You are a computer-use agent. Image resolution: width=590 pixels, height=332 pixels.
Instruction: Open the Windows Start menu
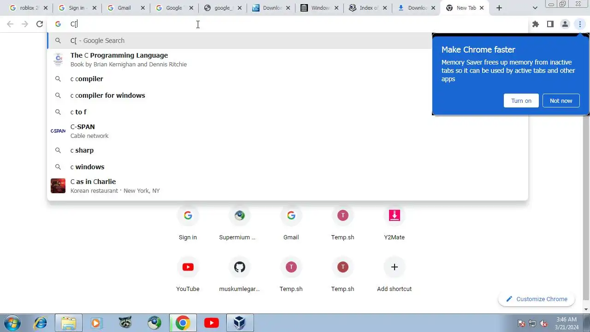pos(12,323)
